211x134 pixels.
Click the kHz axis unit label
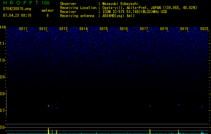click(3, 27)
